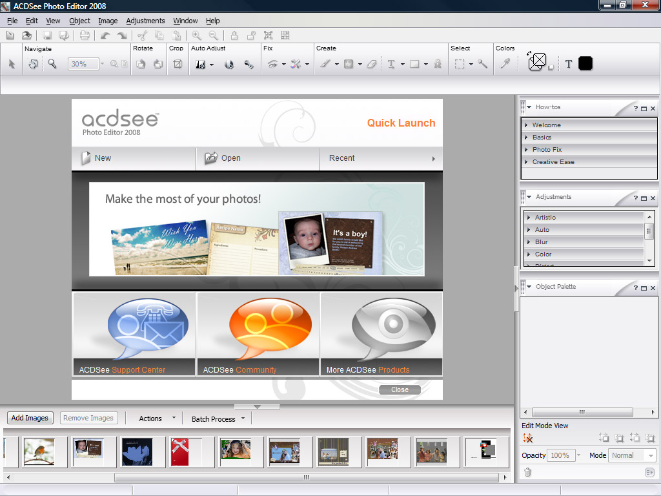The height and width of the screenshot is (496, 661).
Task: Activate the Crop tool
Action: point(178,64)
